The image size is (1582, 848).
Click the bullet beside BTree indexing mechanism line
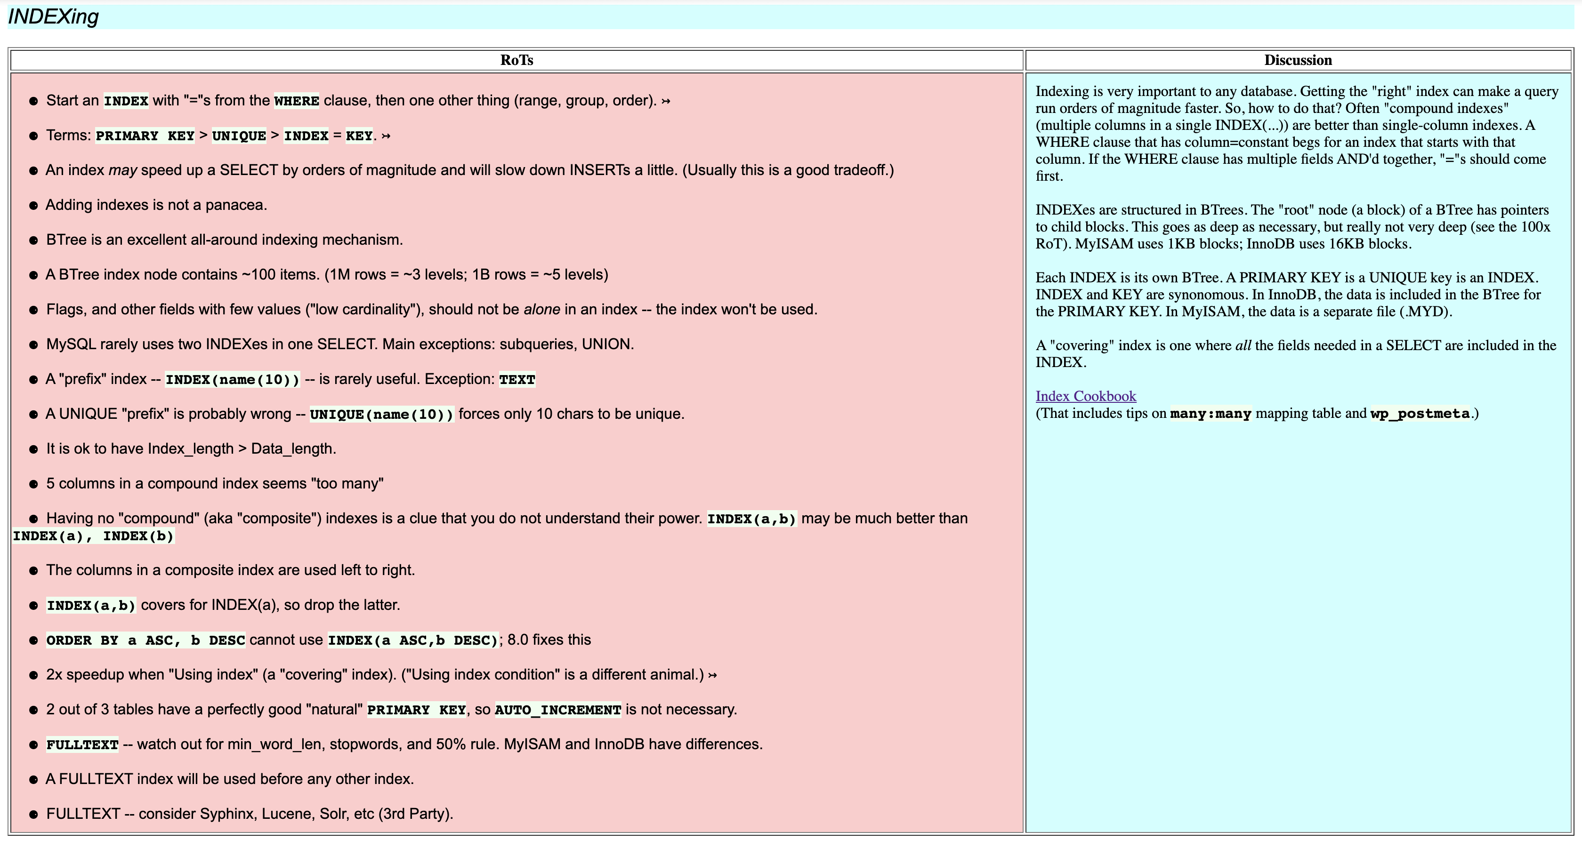click(x=34, y=240)
